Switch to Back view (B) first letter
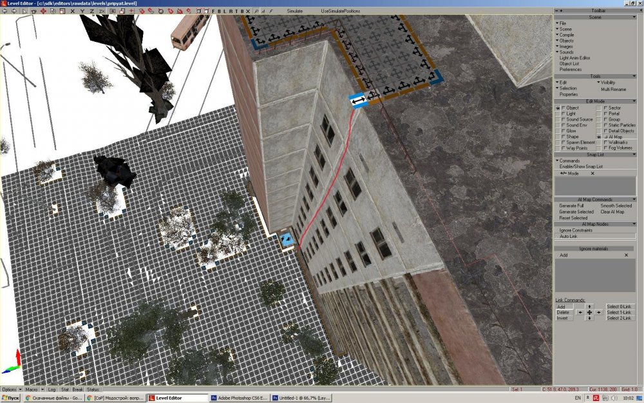Viewport: 644px width, 403px height. coord(219,11)
